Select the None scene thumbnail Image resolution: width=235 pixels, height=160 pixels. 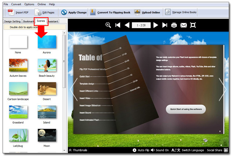pyautogui.click(x=18, y=42)
